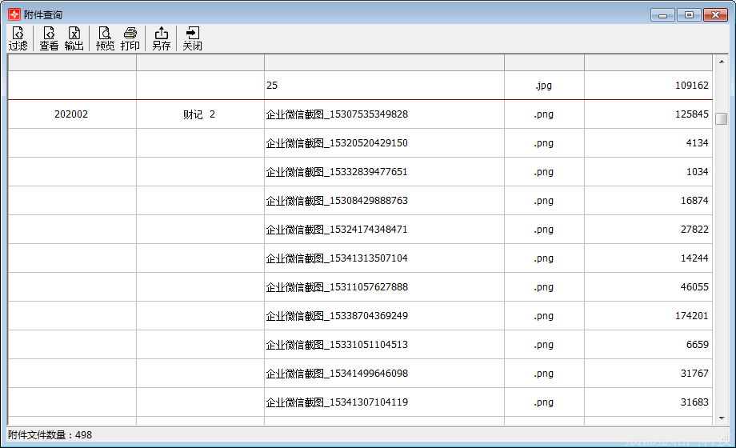Select the size cell showing 174201
This screenshot has width=736, height=448.
click(691, 316)
